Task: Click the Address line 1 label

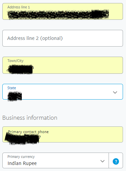Action: click(19, 7)
